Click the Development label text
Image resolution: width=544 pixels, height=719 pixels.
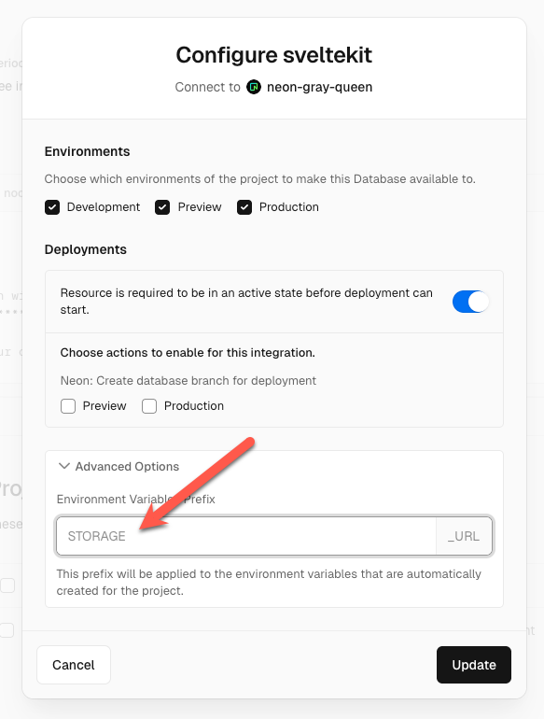click(x=104, y=207)
